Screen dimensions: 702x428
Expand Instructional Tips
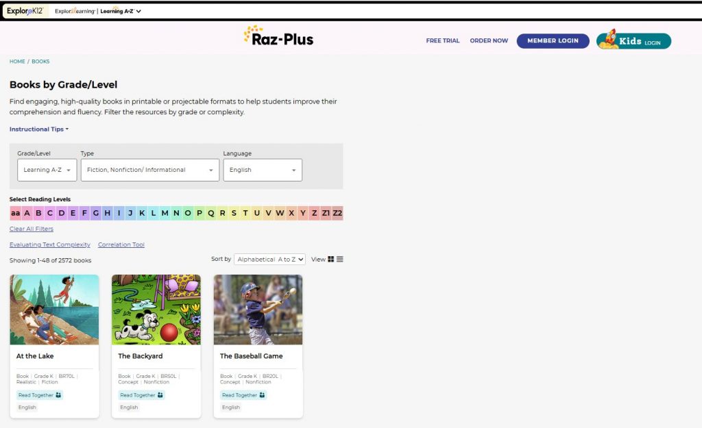coord(39,129)
